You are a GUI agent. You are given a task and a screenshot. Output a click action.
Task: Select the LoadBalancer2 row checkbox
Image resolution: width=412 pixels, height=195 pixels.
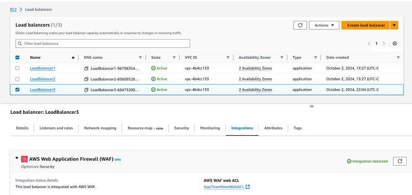[x=17, y=79]
